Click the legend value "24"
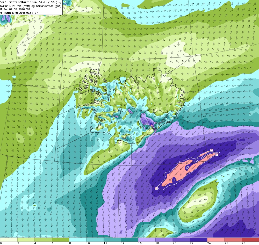 click(209, 243)
